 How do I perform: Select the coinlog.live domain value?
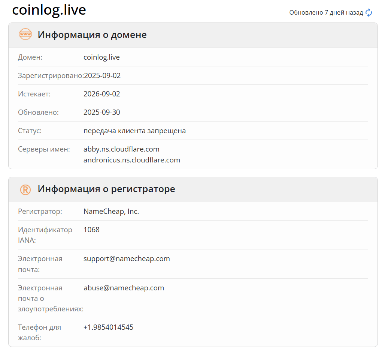coord(101,57)
